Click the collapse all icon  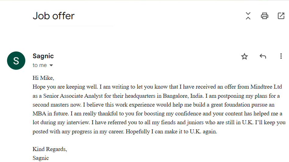[x=248, y=16]
